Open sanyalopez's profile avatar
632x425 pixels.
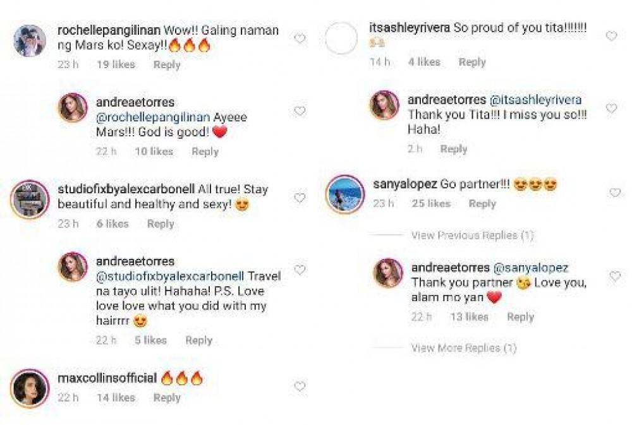[343, 193]
